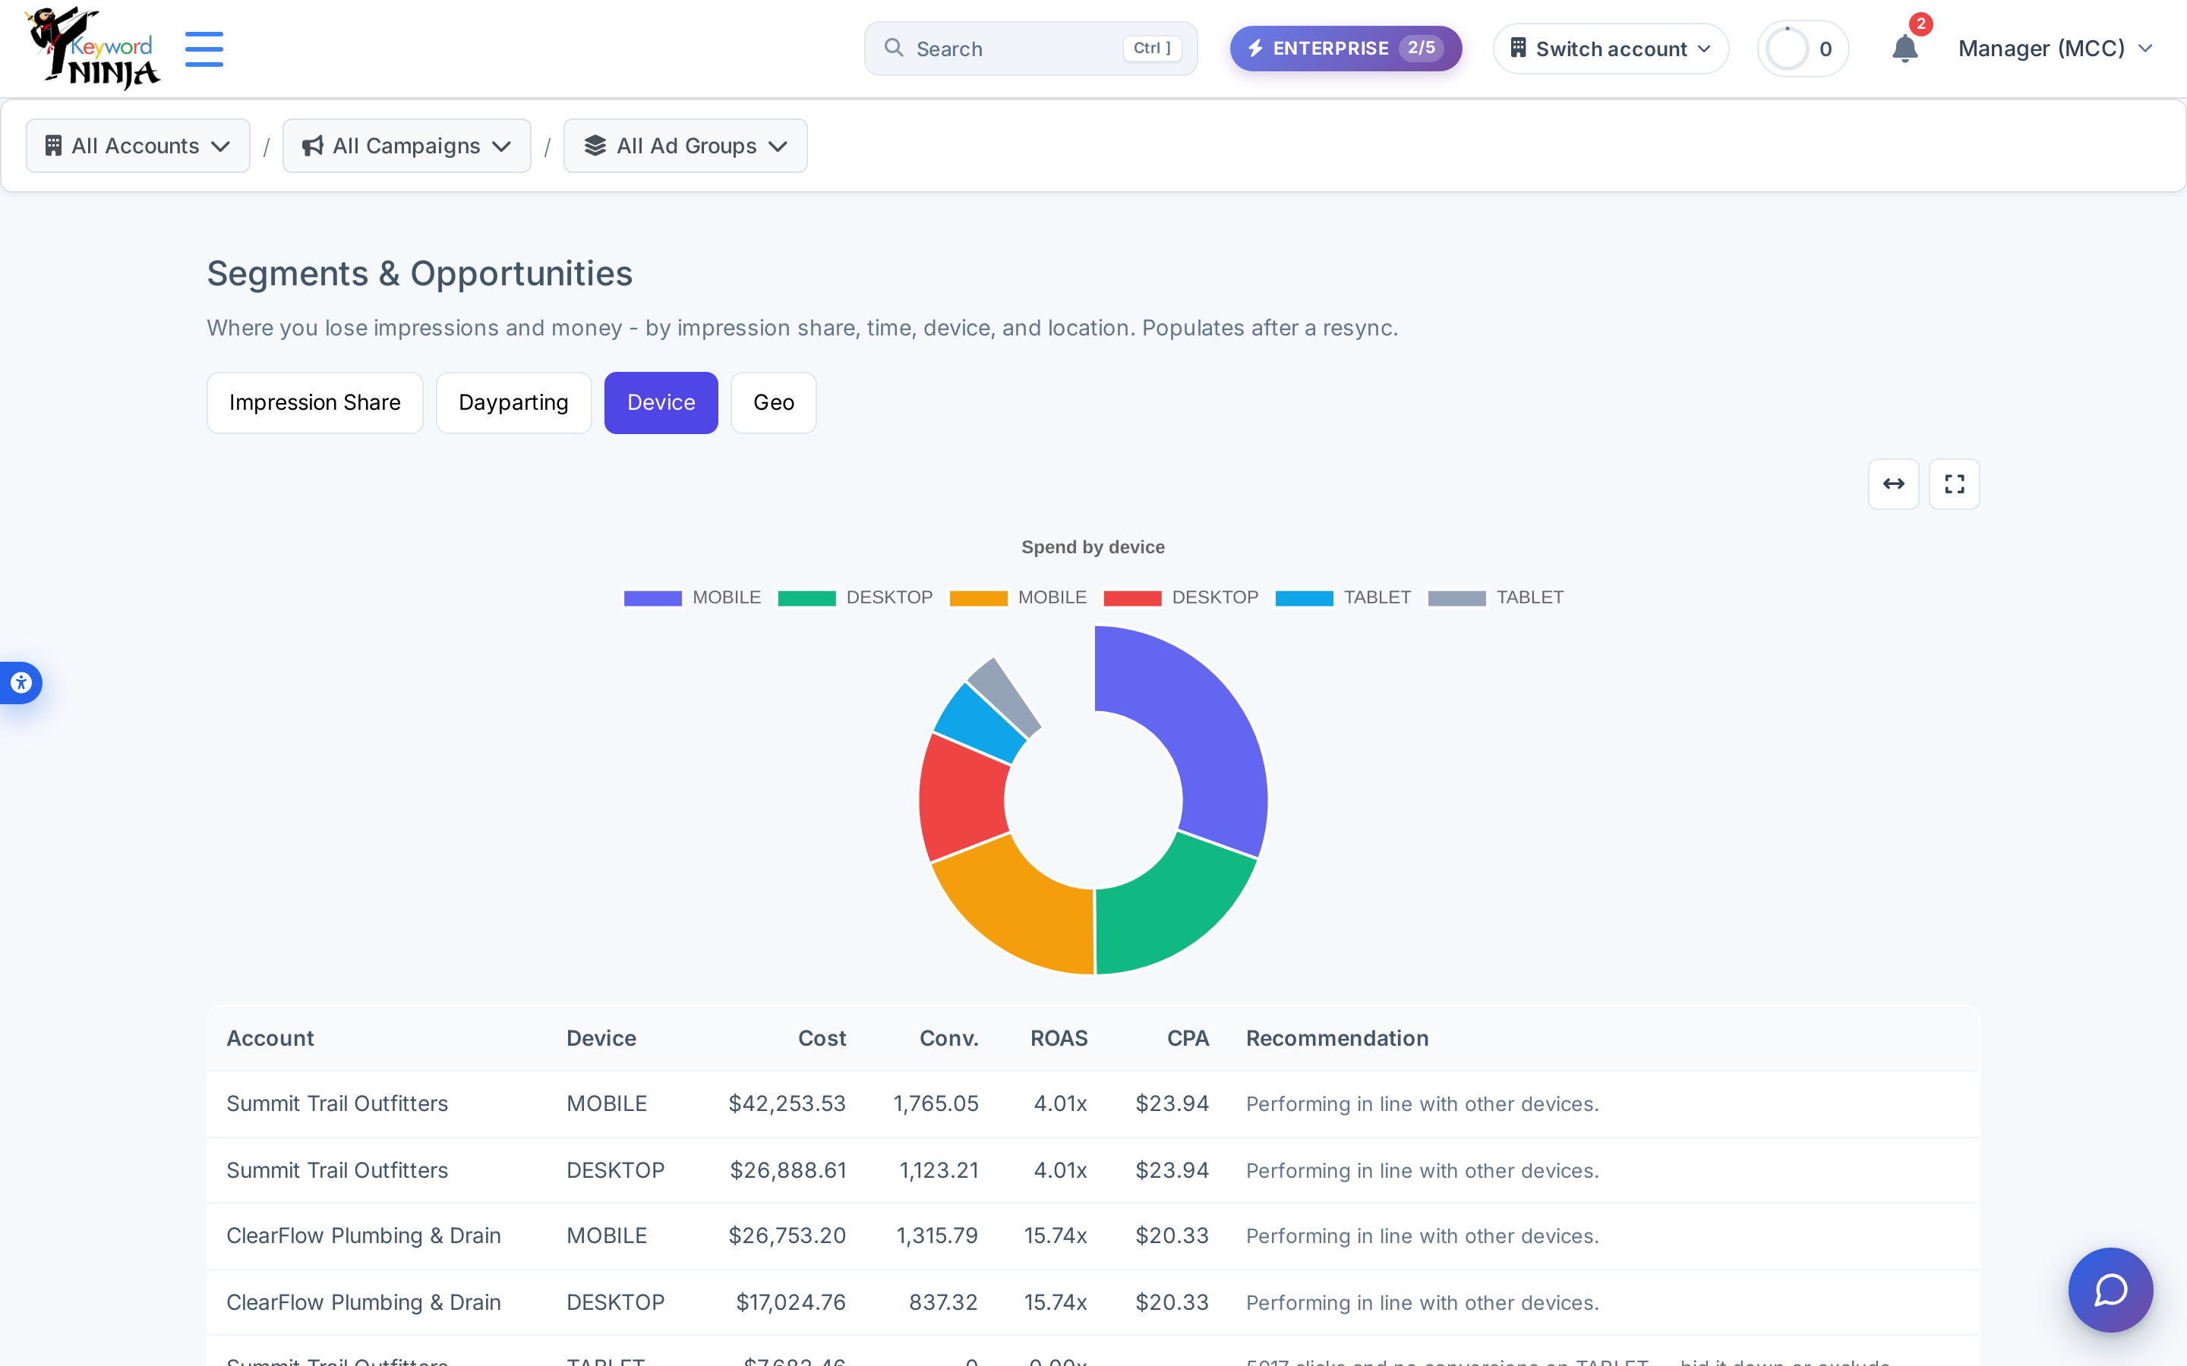
Task: Toggle the purple MOBILE legend item
Action: coord(693,598)
